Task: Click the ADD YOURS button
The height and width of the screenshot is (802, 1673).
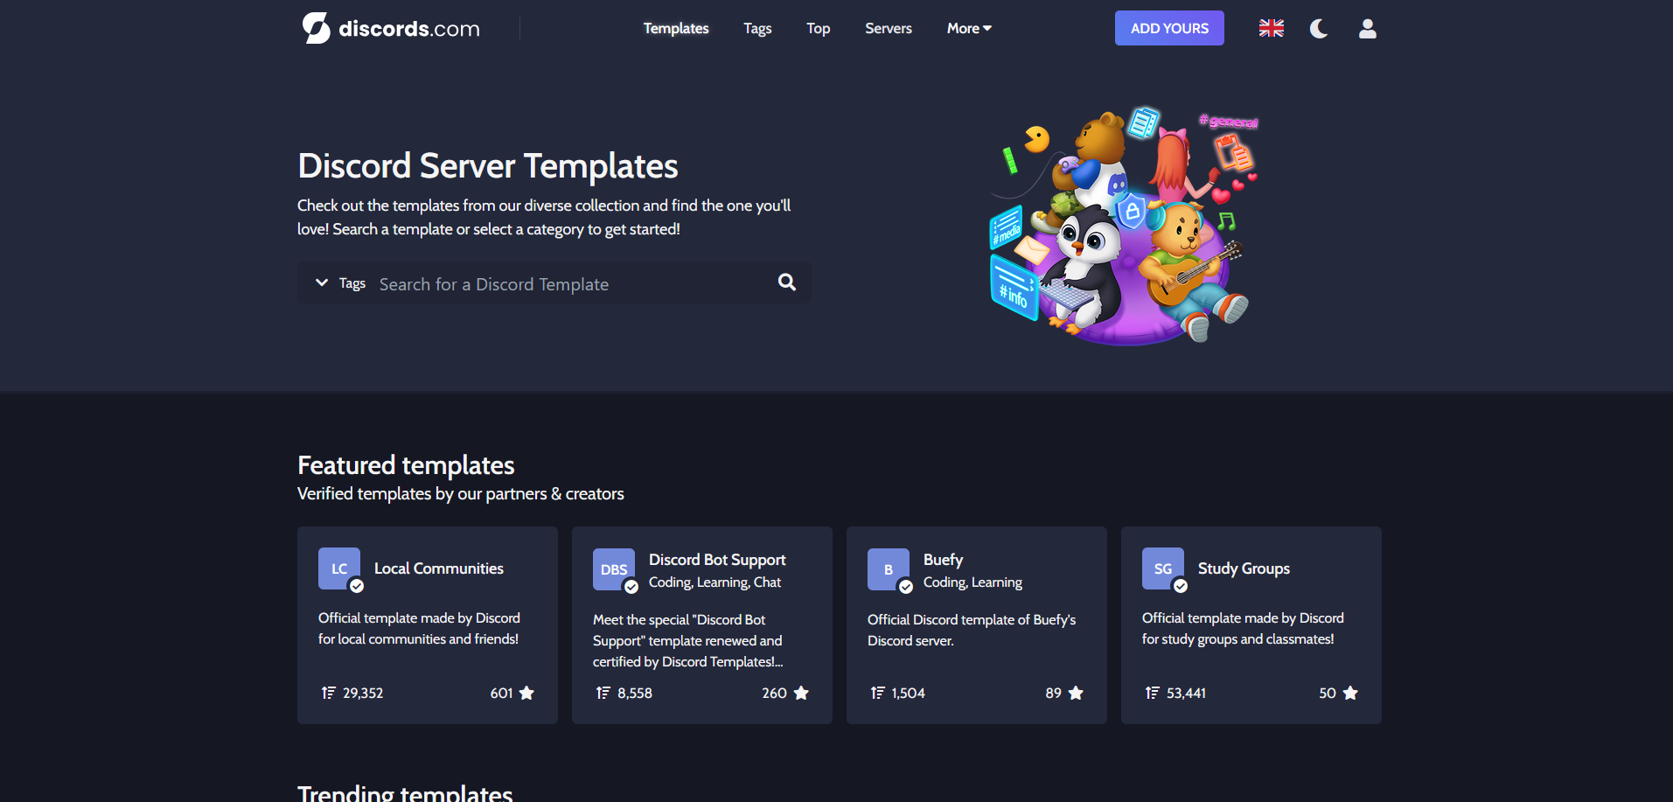Action: pyautogui.click(x=1169, y=28)
